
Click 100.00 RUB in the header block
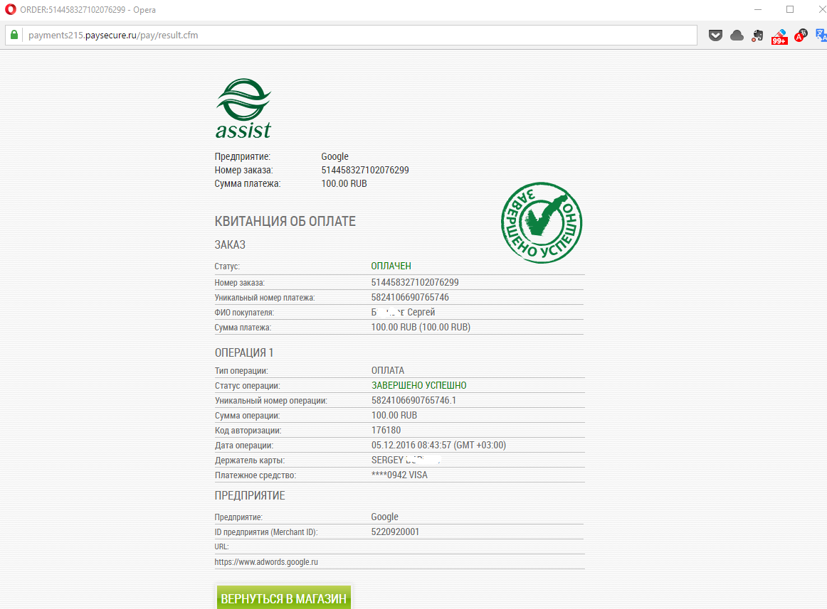[344, 183]
